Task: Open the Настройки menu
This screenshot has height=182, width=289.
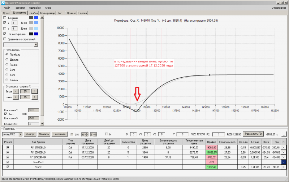Action: click(35, 8)
